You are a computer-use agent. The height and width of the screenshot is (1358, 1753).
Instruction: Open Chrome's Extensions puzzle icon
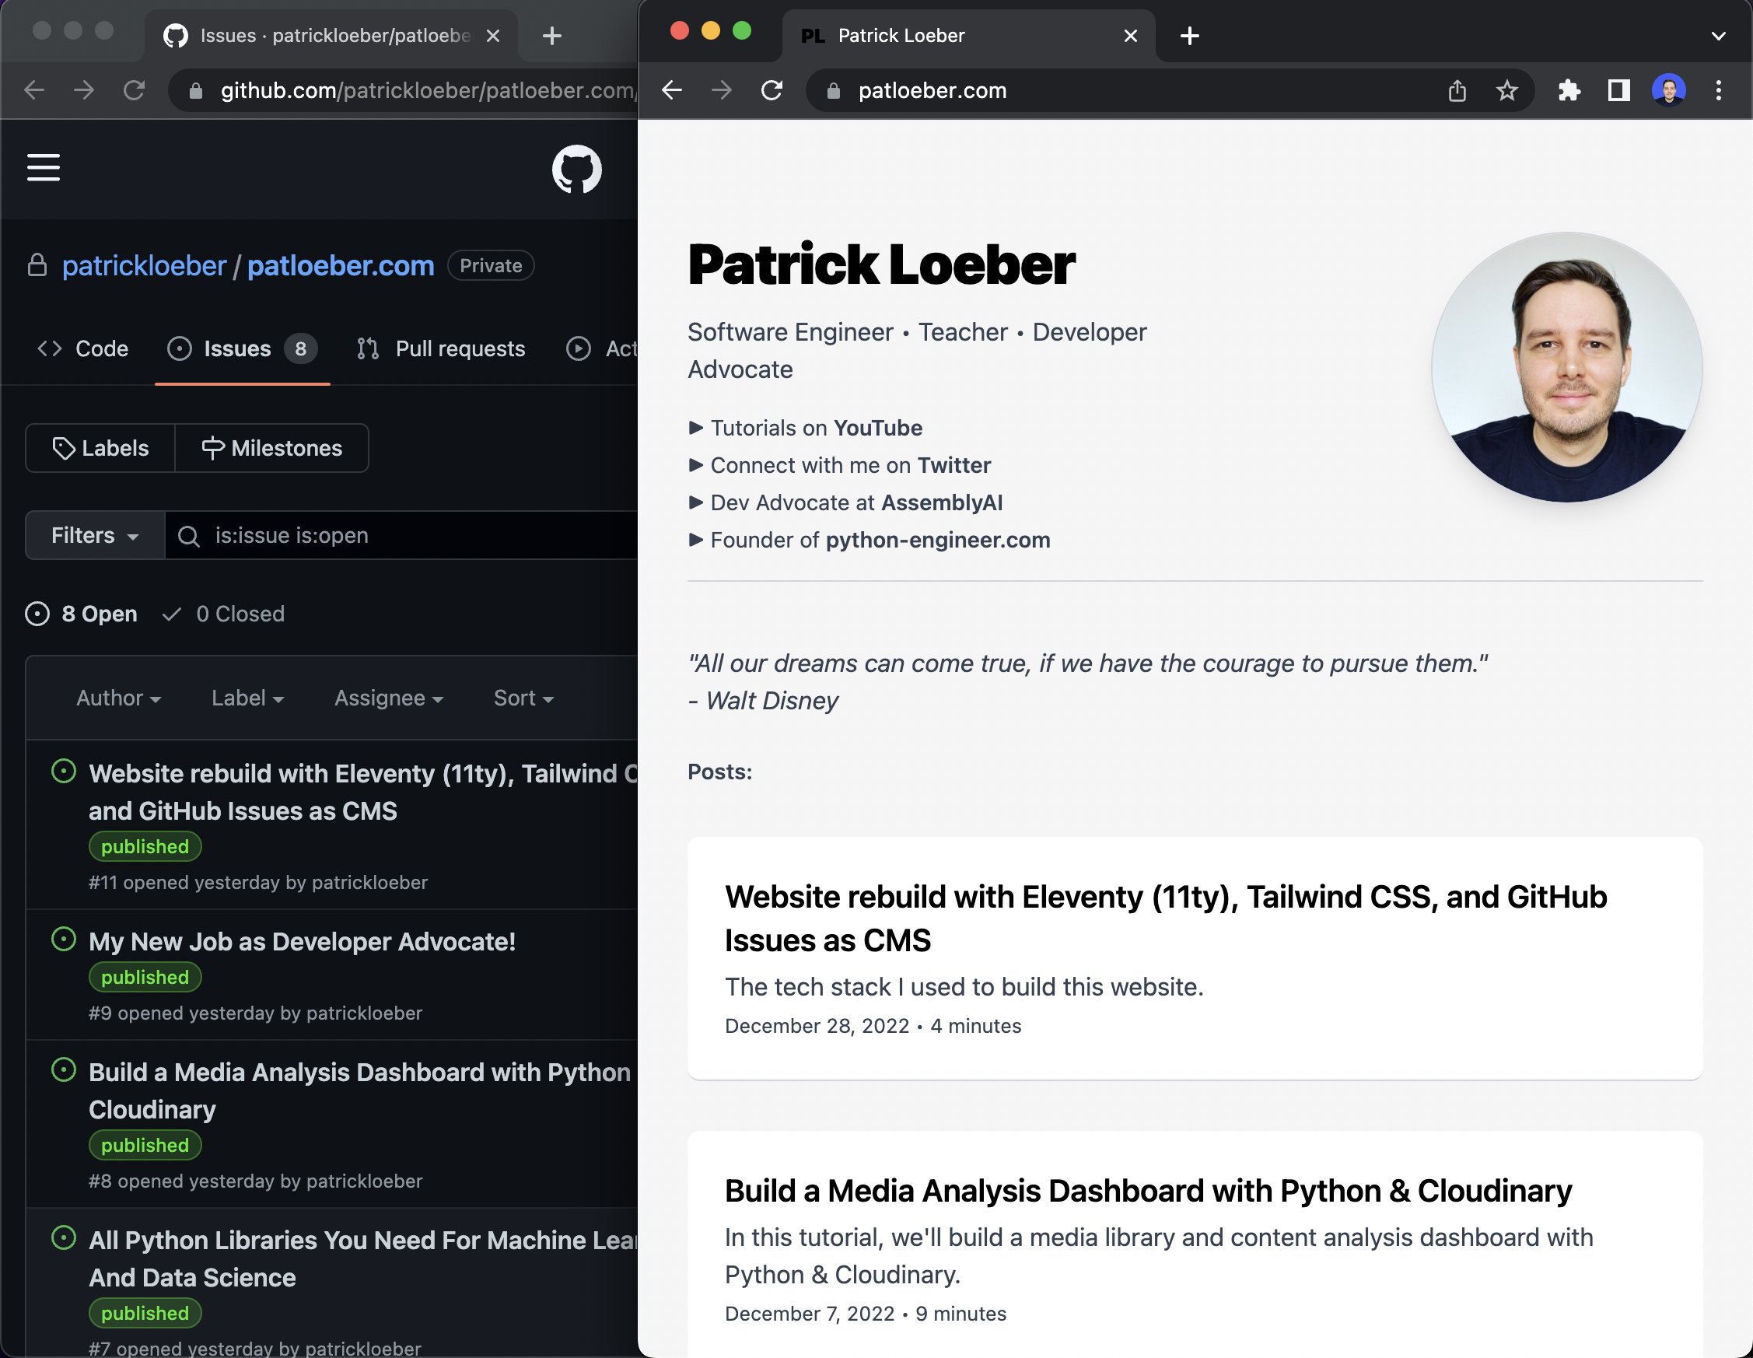point(1569,91)
